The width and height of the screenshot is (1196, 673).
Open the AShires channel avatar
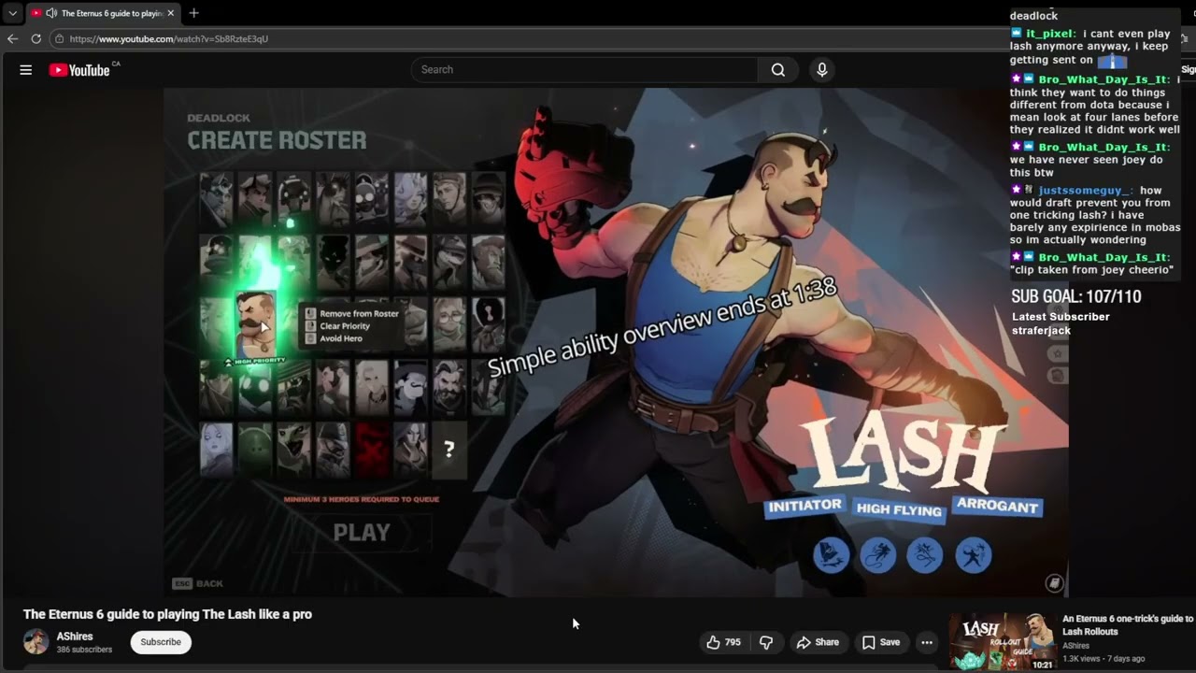click(x=36, y=642)
